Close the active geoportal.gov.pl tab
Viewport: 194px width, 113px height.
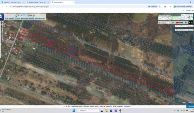pyautogui.click(x=73, y=2)
